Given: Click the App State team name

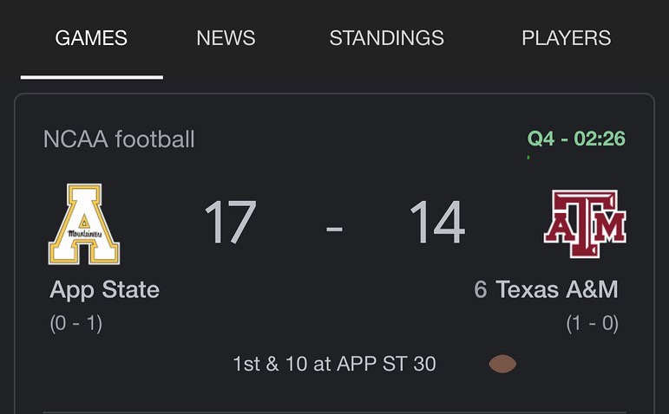Looking at the screenshot, I should (x=104, y=289).
